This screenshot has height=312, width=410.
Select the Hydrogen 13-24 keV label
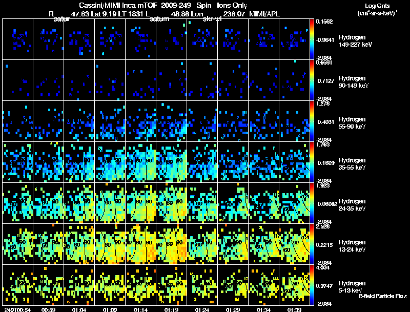(x=352, y=246)
